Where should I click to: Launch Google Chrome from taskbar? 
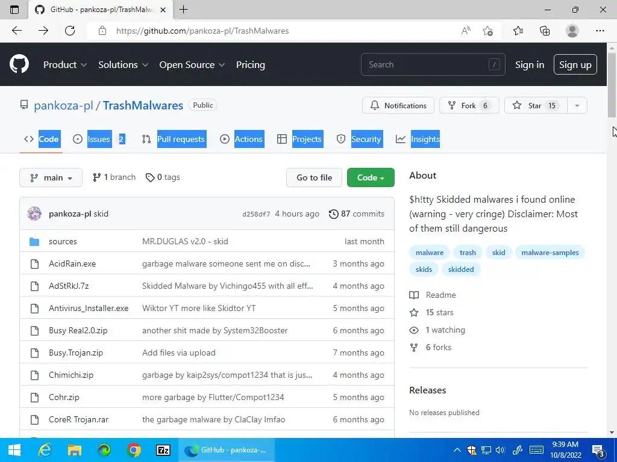tap(133, 450)
